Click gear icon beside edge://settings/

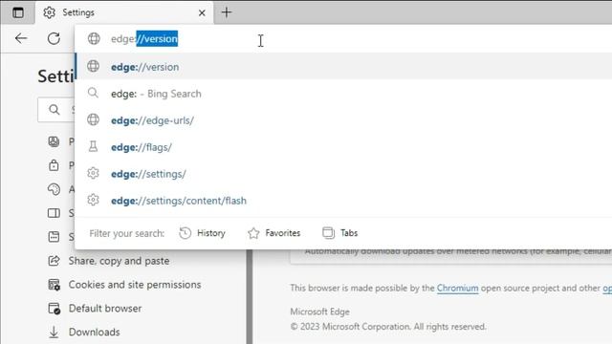point(93,173)
